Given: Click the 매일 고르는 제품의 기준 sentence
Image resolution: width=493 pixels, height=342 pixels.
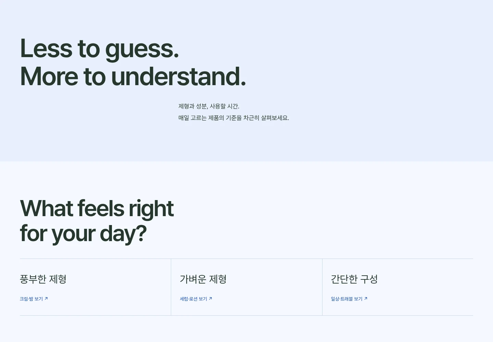Looking at the screenshot, I should [x=234, y=118].
